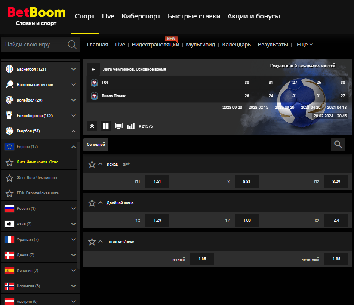Image resolution: width=354 pixels, height=305 pixels.
Task: Select double chance X2 at 2.4
Action: [336, 220]
